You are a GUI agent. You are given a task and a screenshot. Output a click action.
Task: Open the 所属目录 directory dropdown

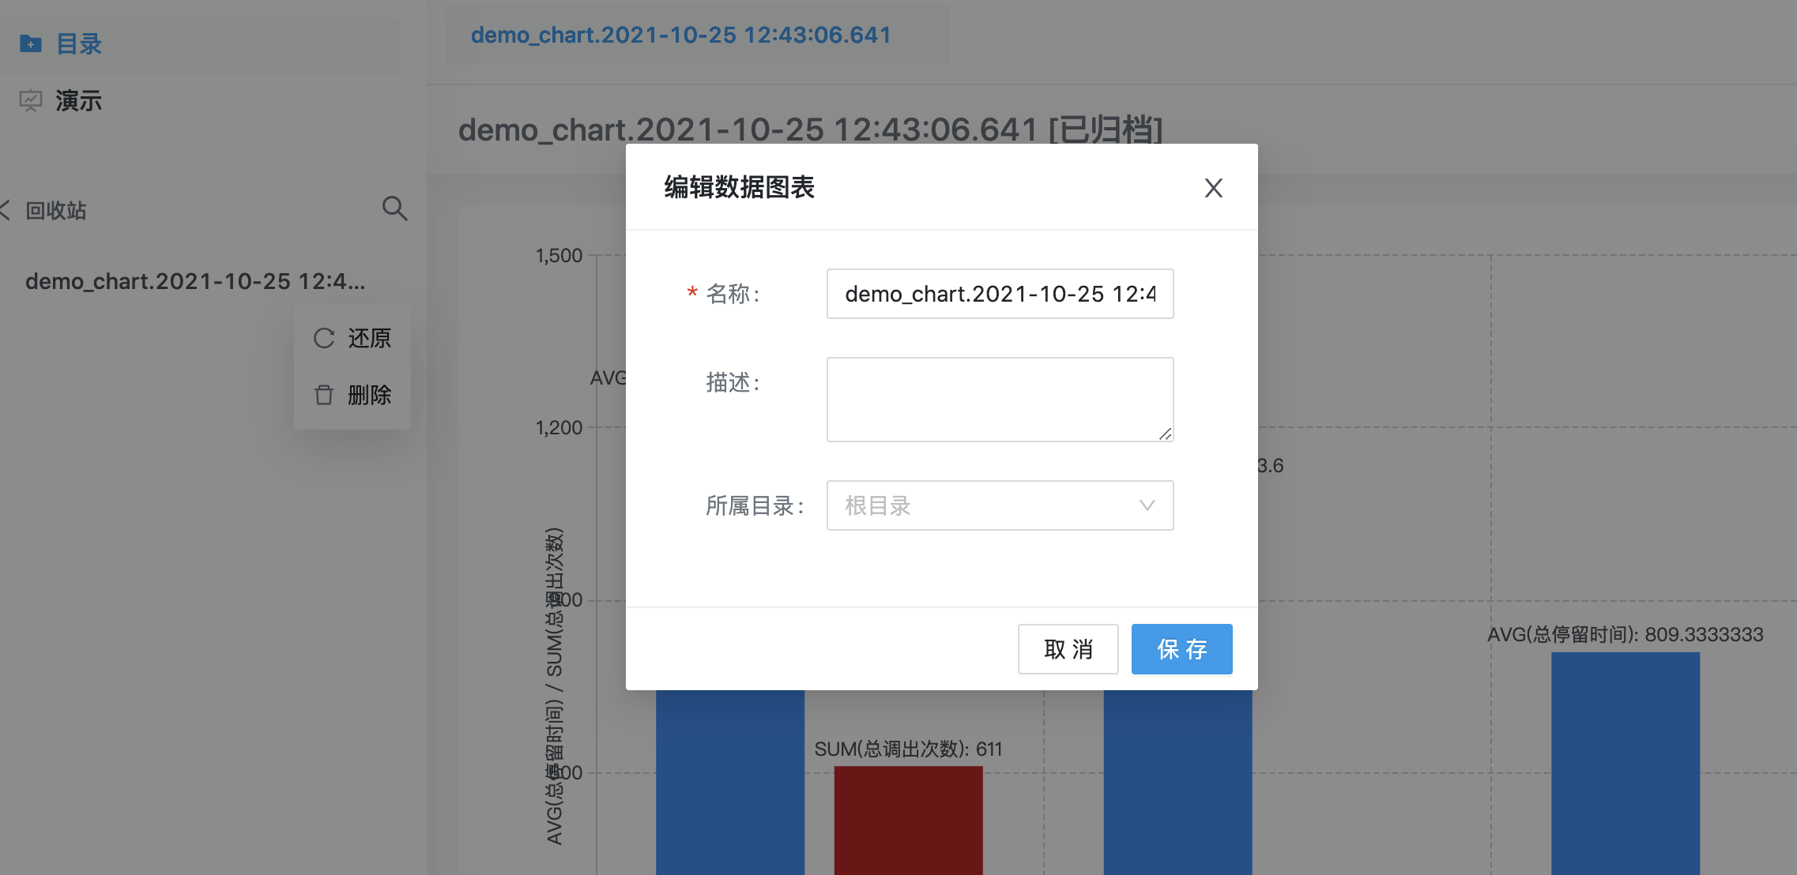click(x=1000, y=505)
